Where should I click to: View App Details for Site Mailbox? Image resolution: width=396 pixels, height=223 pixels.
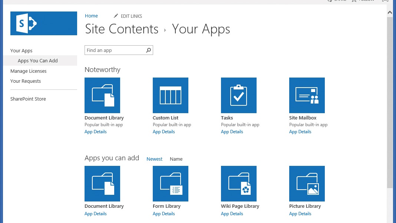pos(300,132)
